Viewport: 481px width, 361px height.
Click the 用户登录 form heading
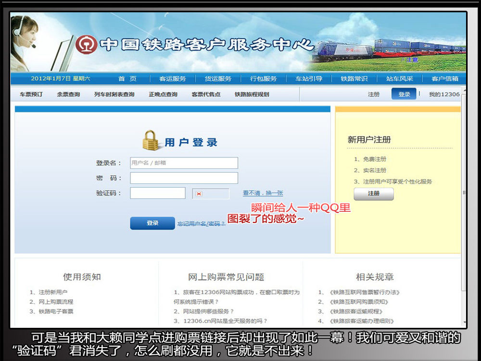click(191, 142)
